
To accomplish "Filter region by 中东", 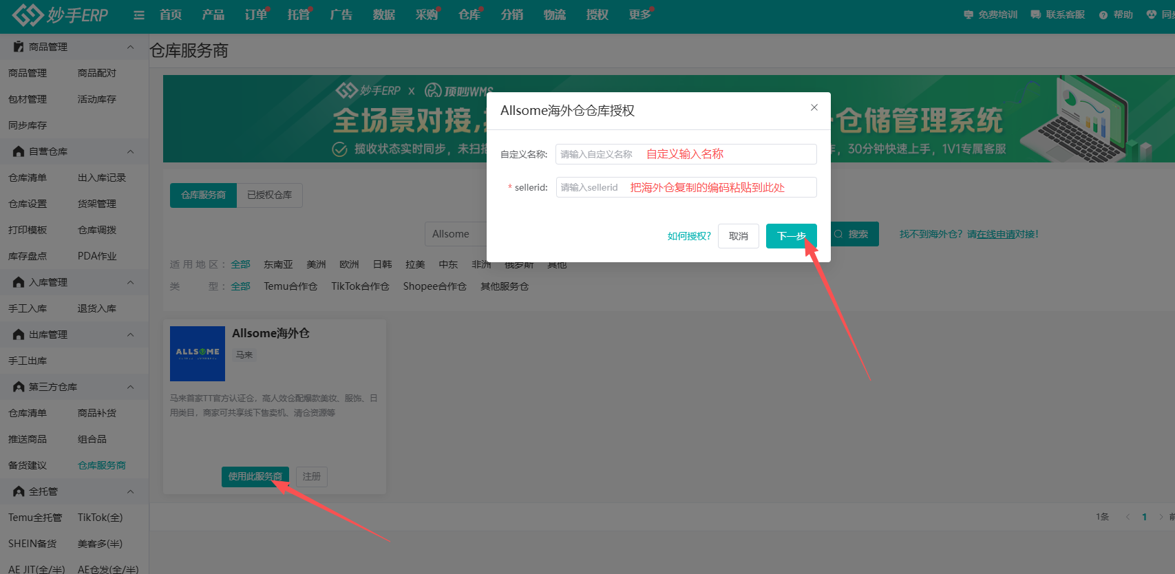I will [x=448, y=264].
